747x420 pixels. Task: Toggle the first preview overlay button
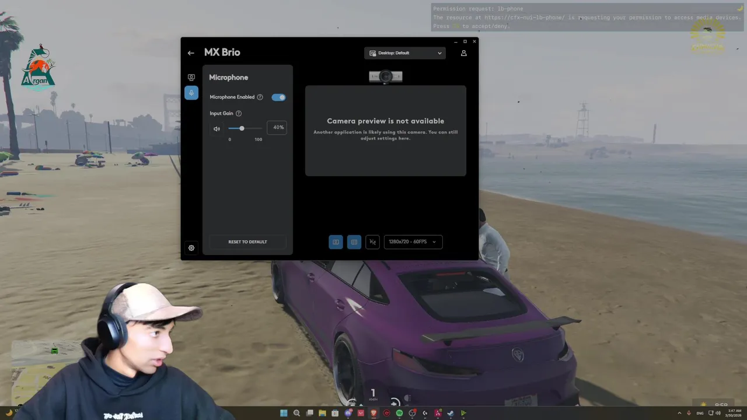(336, 242)
